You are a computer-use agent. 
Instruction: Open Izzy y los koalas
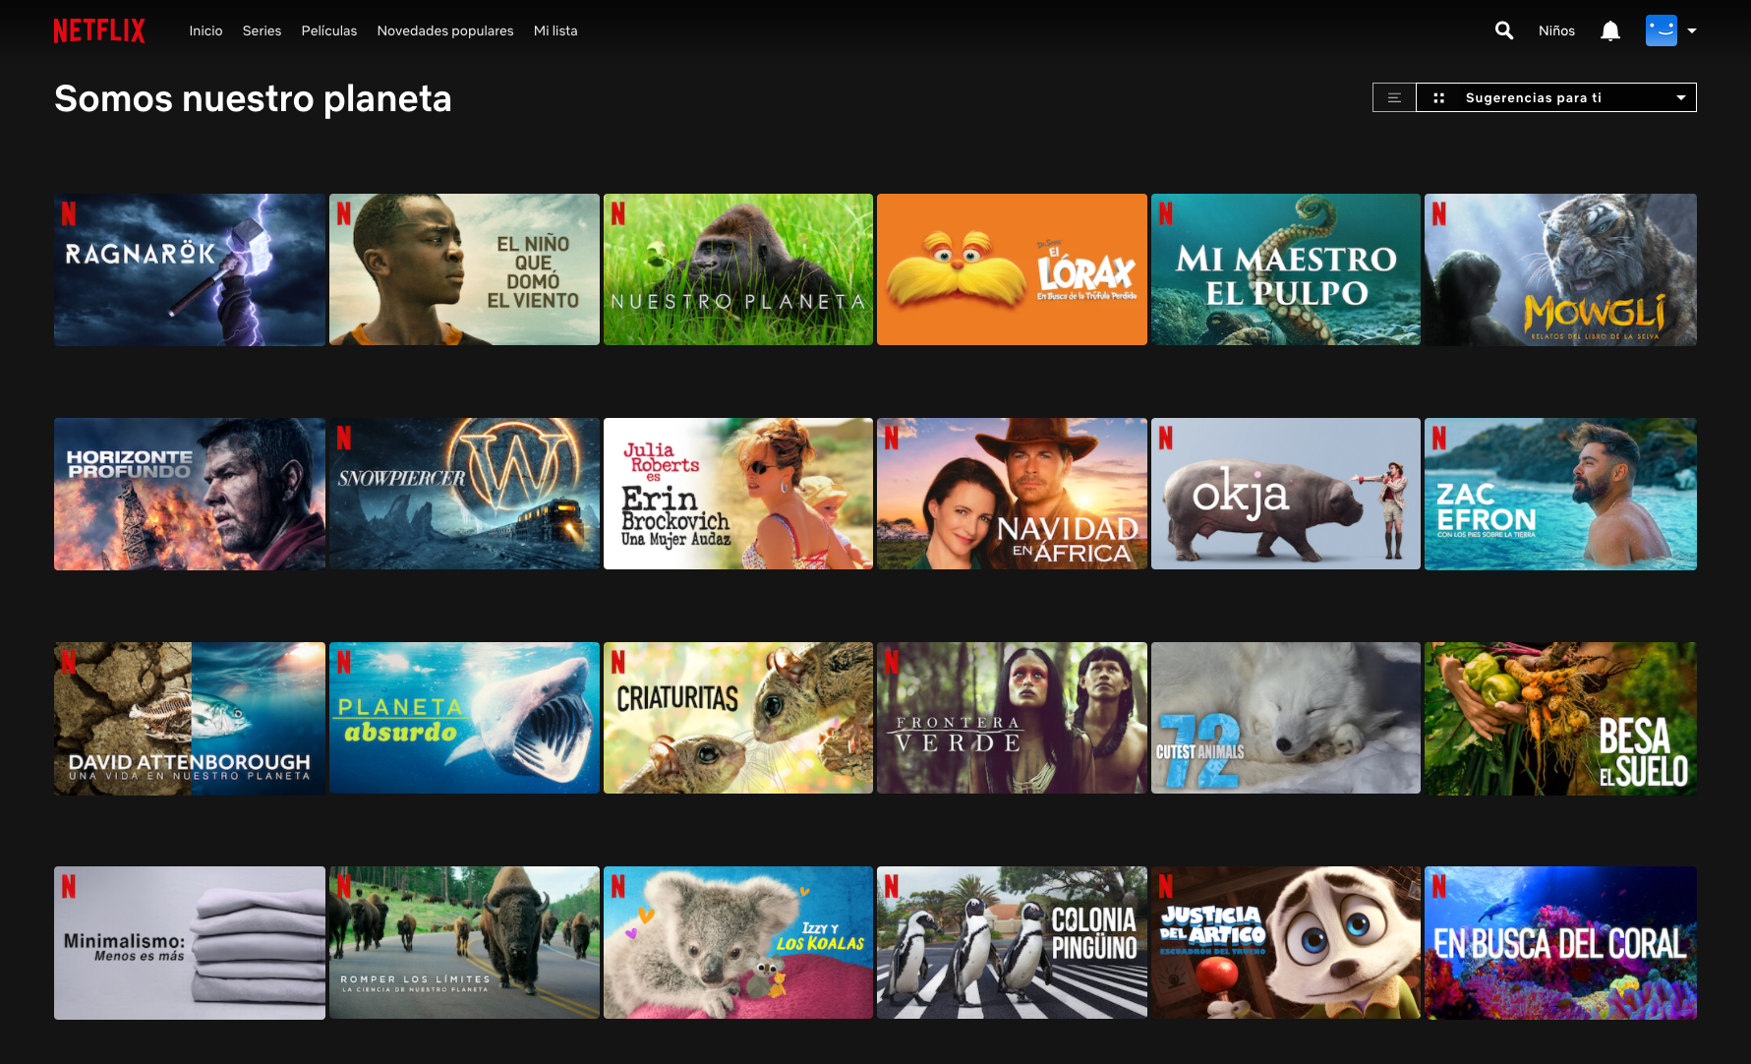738,942
